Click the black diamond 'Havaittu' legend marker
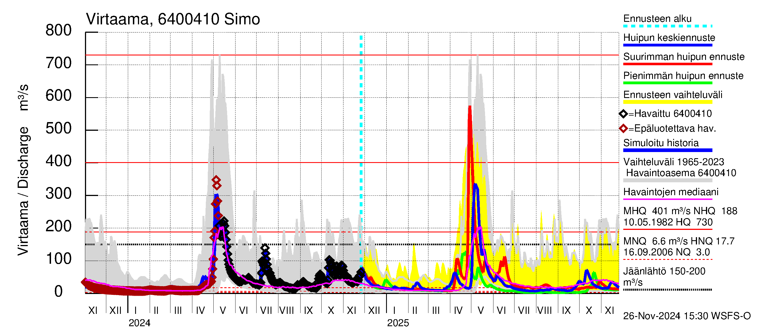757x336 pixels. point(623,114)
